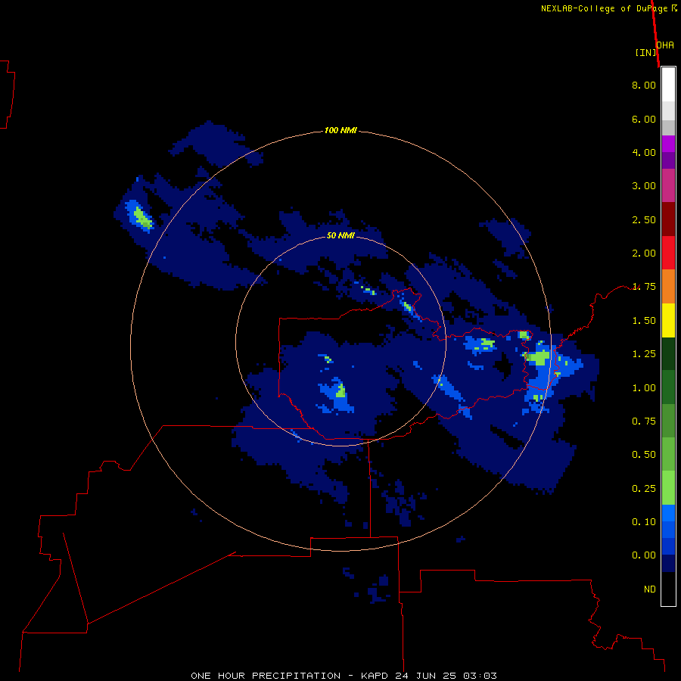Click the One Hour Precipitation KAPD caption
Viewport: 681px width, 681px height.
click(x=344, y=676)
